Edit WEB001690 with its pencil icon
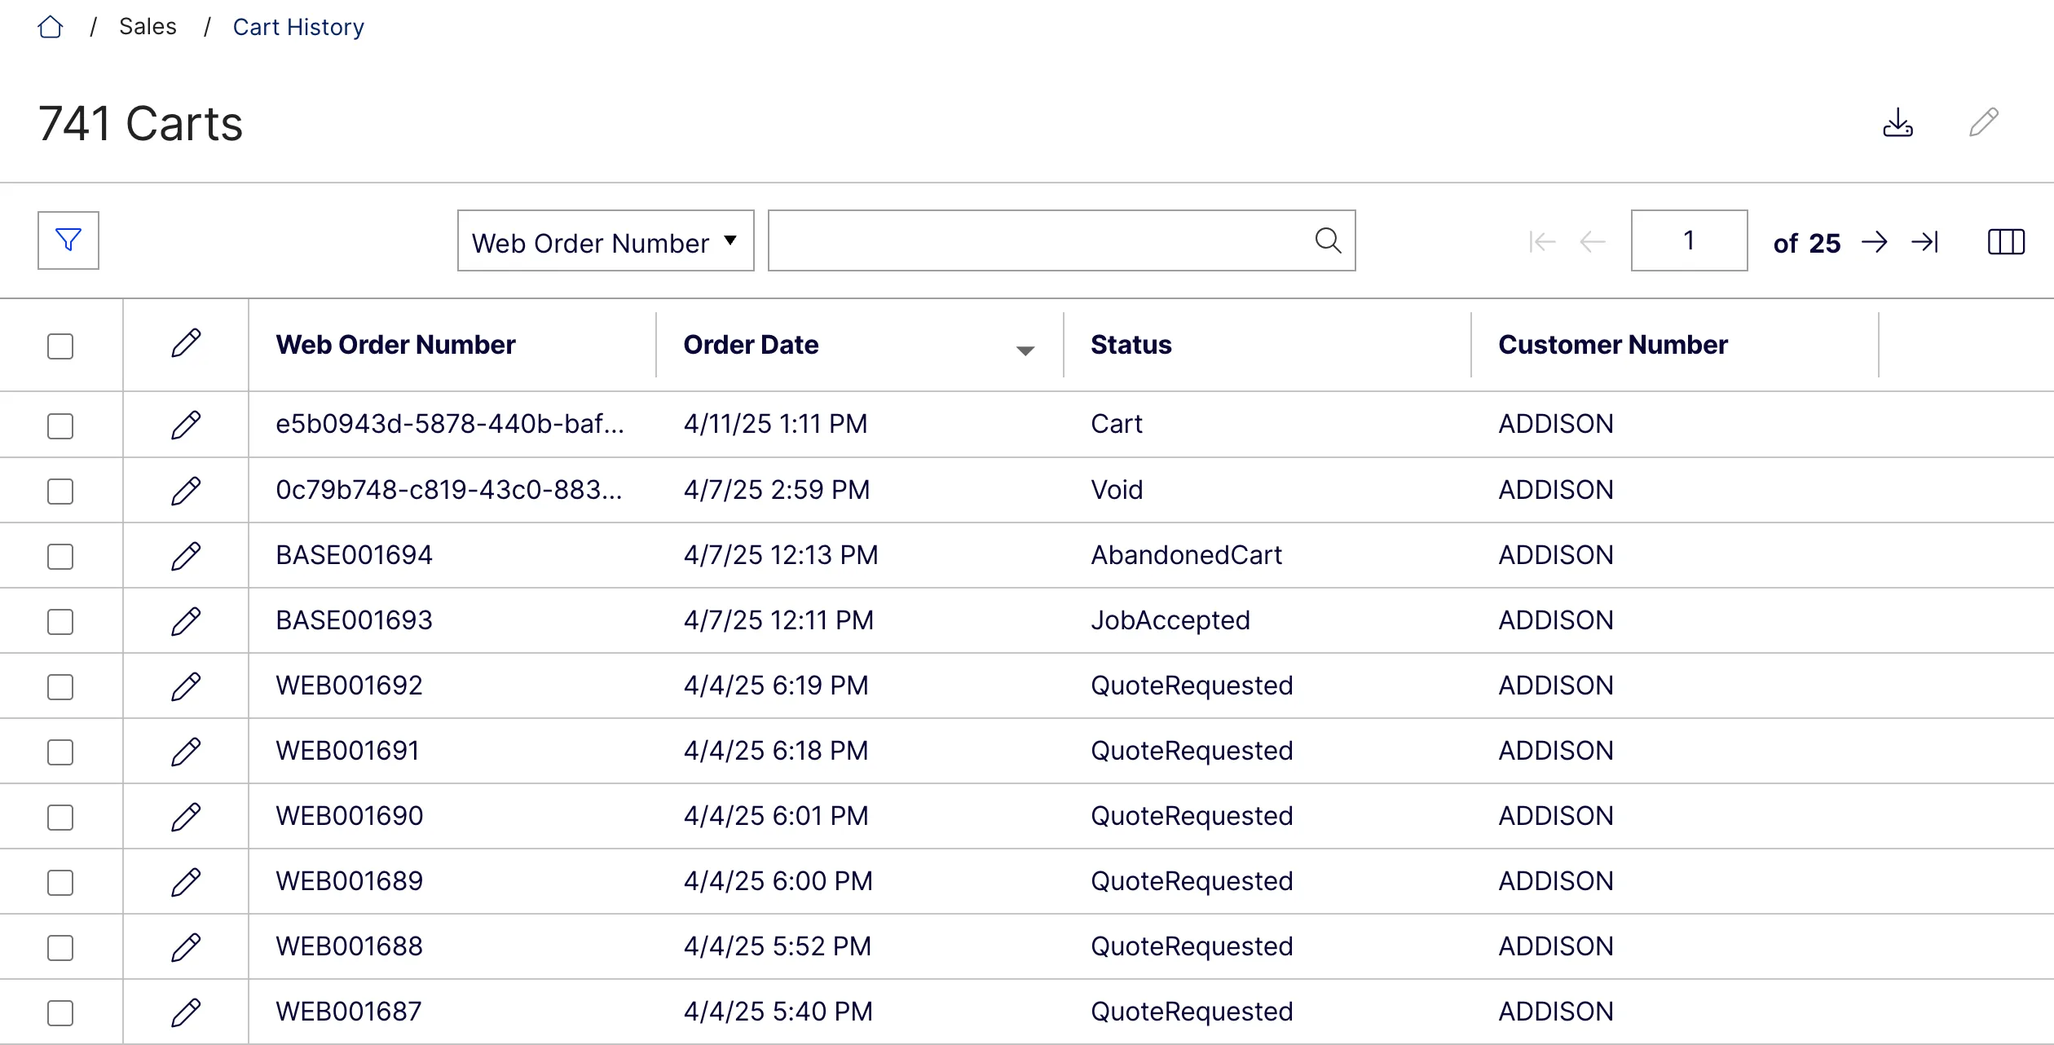 click(x=186, y=817)
